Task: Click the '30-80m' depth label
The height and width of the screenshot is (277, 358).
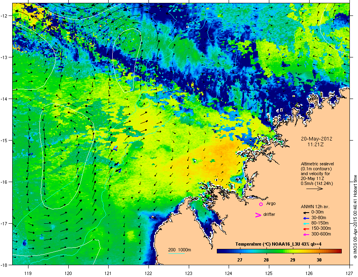Action: pos(319,218)
